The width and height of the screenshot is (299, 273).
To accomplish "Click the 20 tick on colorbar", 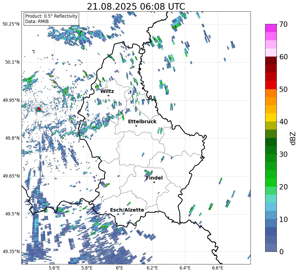I will [x=283, y=187].
